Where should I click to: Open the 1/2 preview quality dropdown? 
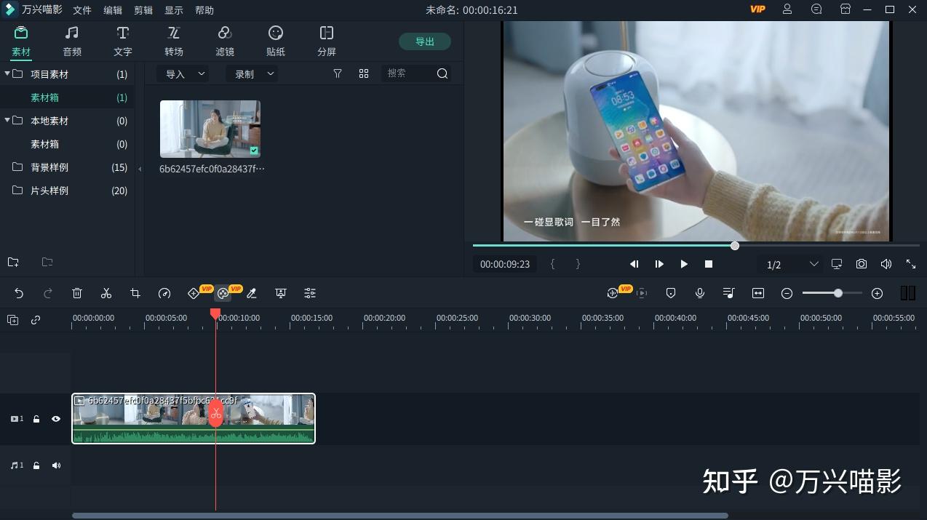[792, 264]
